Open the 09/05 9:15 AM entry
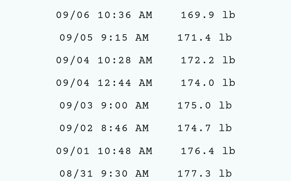The width and height of the screenshot is (291, 181). [x=104, y=38]
